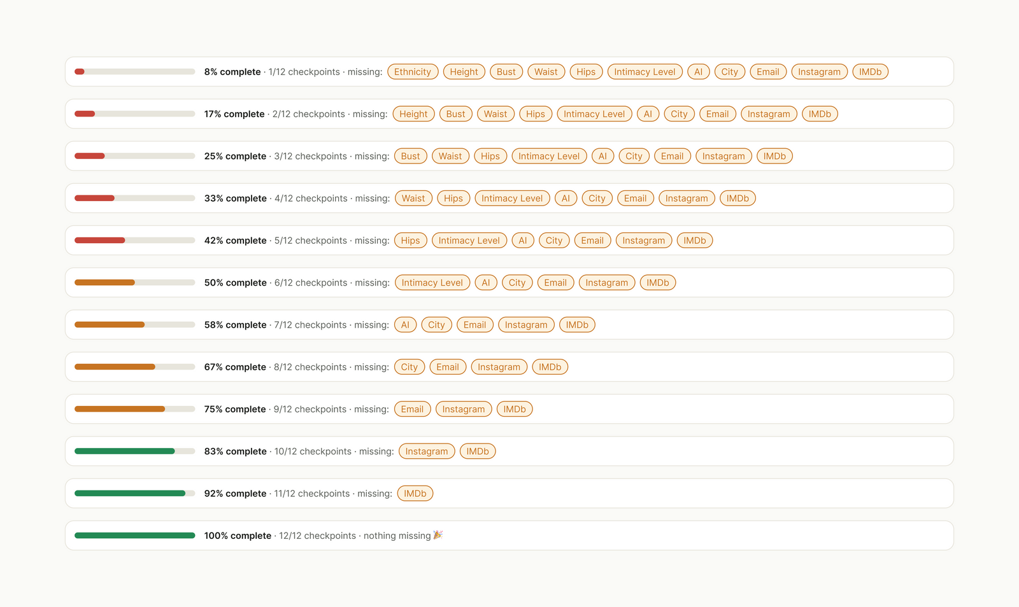Screen dimensions: 1019x607
Task: Click the '1/12 checkpoints' text
Action: 304,72
